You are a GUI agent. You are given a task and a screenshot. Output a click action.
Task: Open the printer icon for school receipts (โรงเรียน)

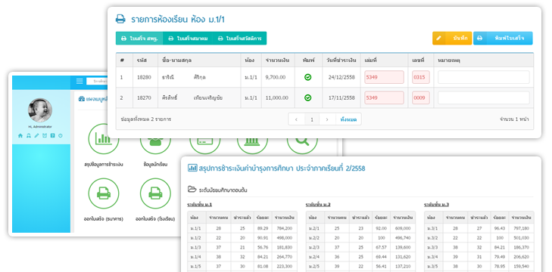click(155, 193)
